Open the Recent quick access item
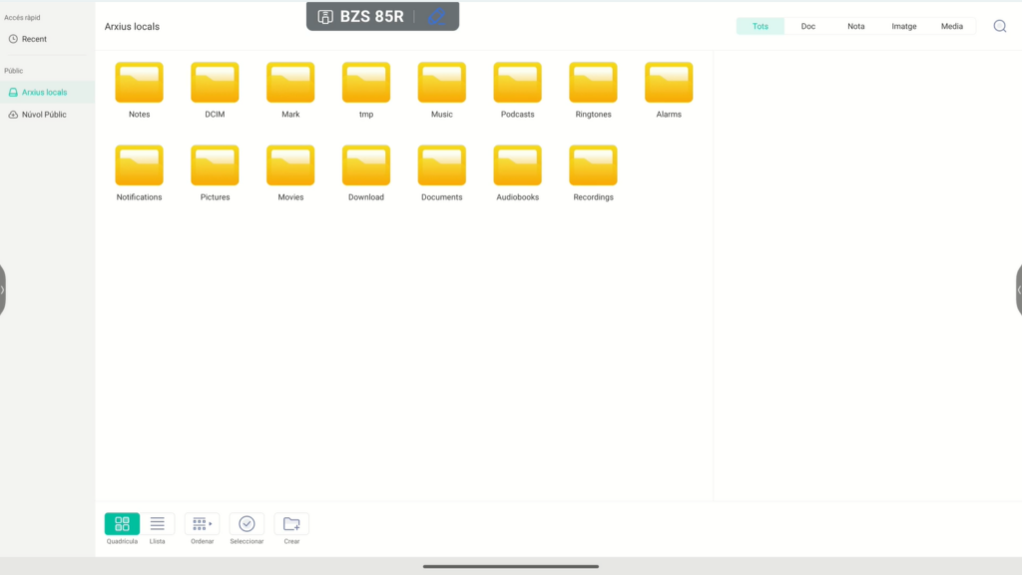 click(34, 39)
